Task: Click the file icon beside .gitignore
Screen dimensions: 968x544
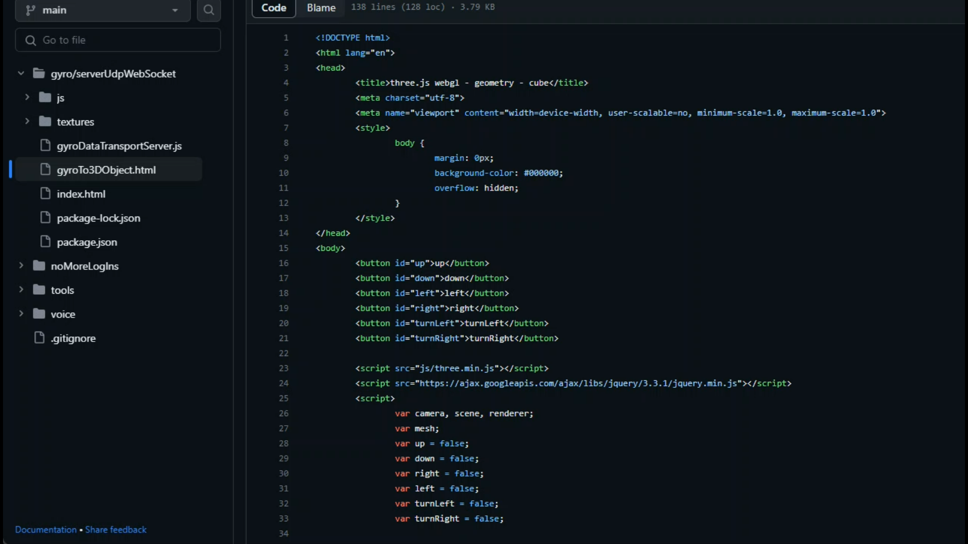Action: pos(39,338)
